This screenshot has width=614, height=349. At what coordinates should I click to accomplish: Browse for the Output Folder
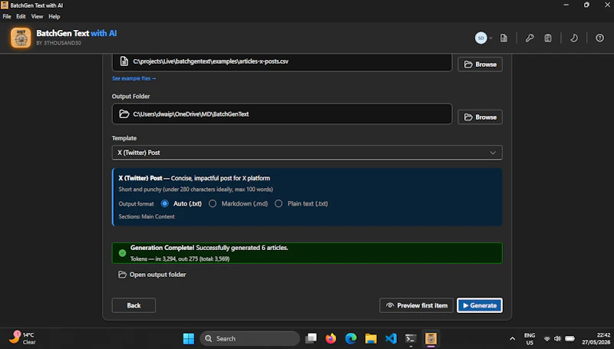[480, 117]
